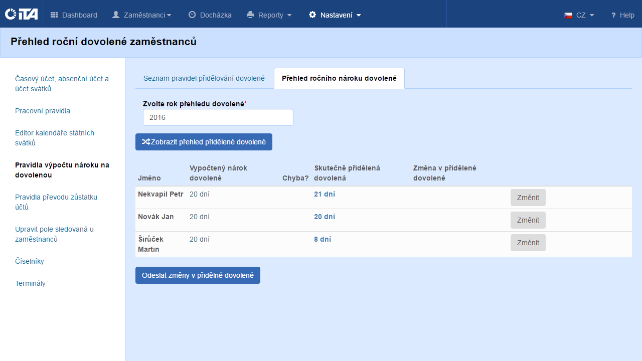
Task: Expand the Reporty dropdown arrow
Action: [289, 16]
